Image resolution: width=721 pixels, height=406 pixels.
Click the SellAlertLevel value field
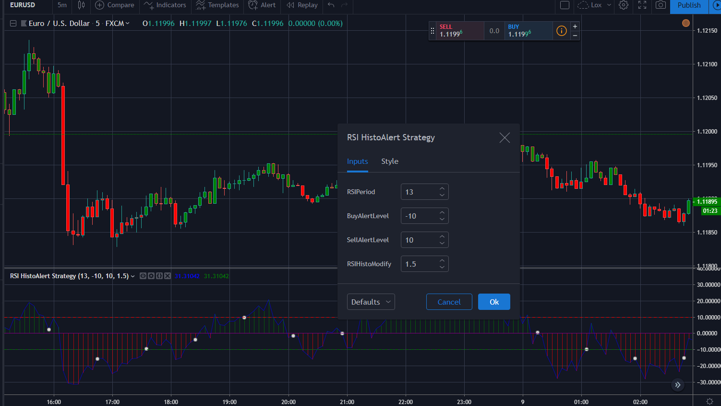click(425, 240)
